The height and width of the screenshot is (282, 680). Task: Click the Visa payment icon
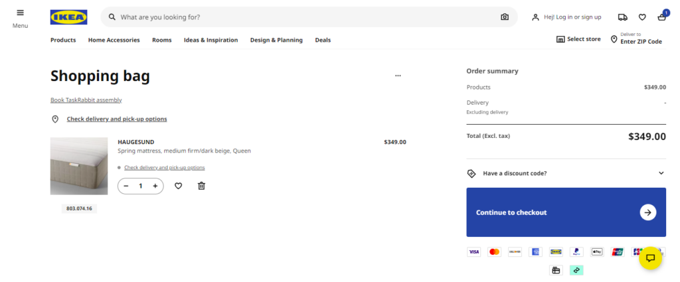pyautogui.click(x=473, y=252)
